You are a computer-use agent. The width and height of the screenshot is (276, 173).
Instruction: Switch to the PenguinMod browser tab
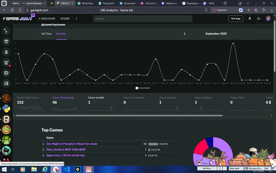[107, 3]
